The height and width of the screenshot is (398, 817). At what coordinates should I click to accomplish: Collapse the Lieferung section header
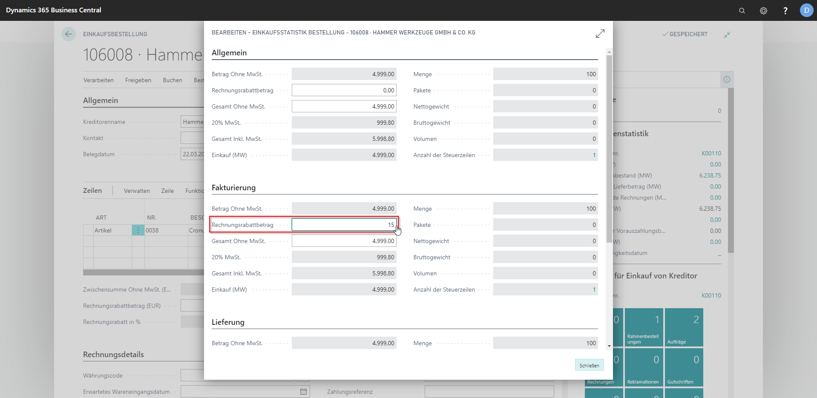click(x=228, y=322)
